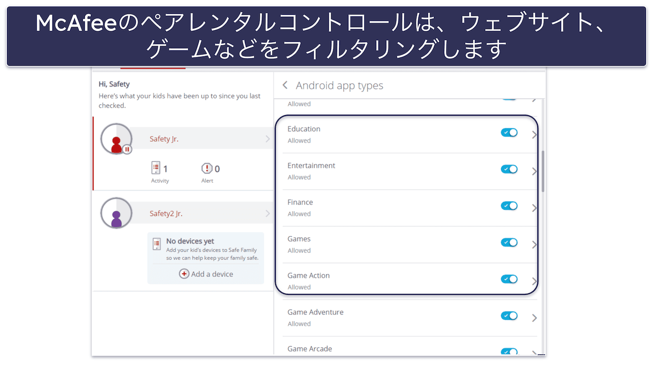
Task: Click the Finance category label
Action: coord(300,202)
